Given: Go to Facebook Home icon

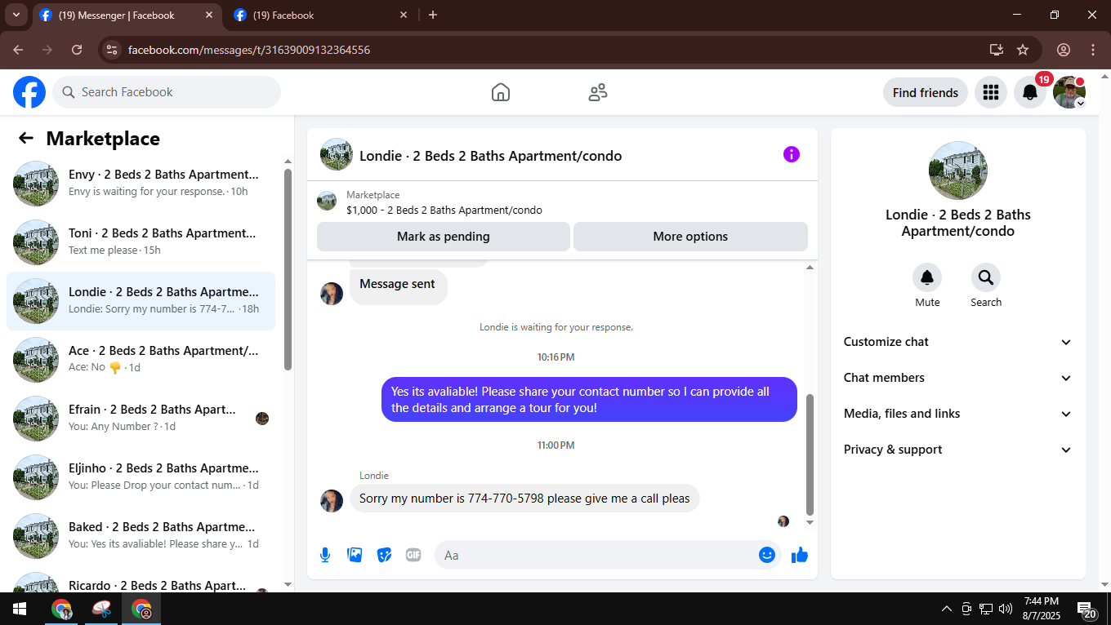Looking at the screenshot, I should pos(501,92).
